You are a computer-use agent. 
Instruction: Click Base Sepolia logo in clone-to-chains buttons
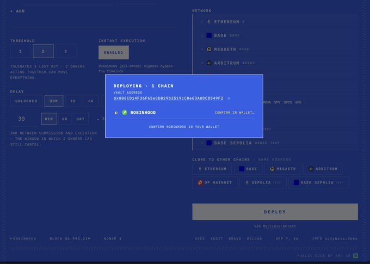coord(296,182)
